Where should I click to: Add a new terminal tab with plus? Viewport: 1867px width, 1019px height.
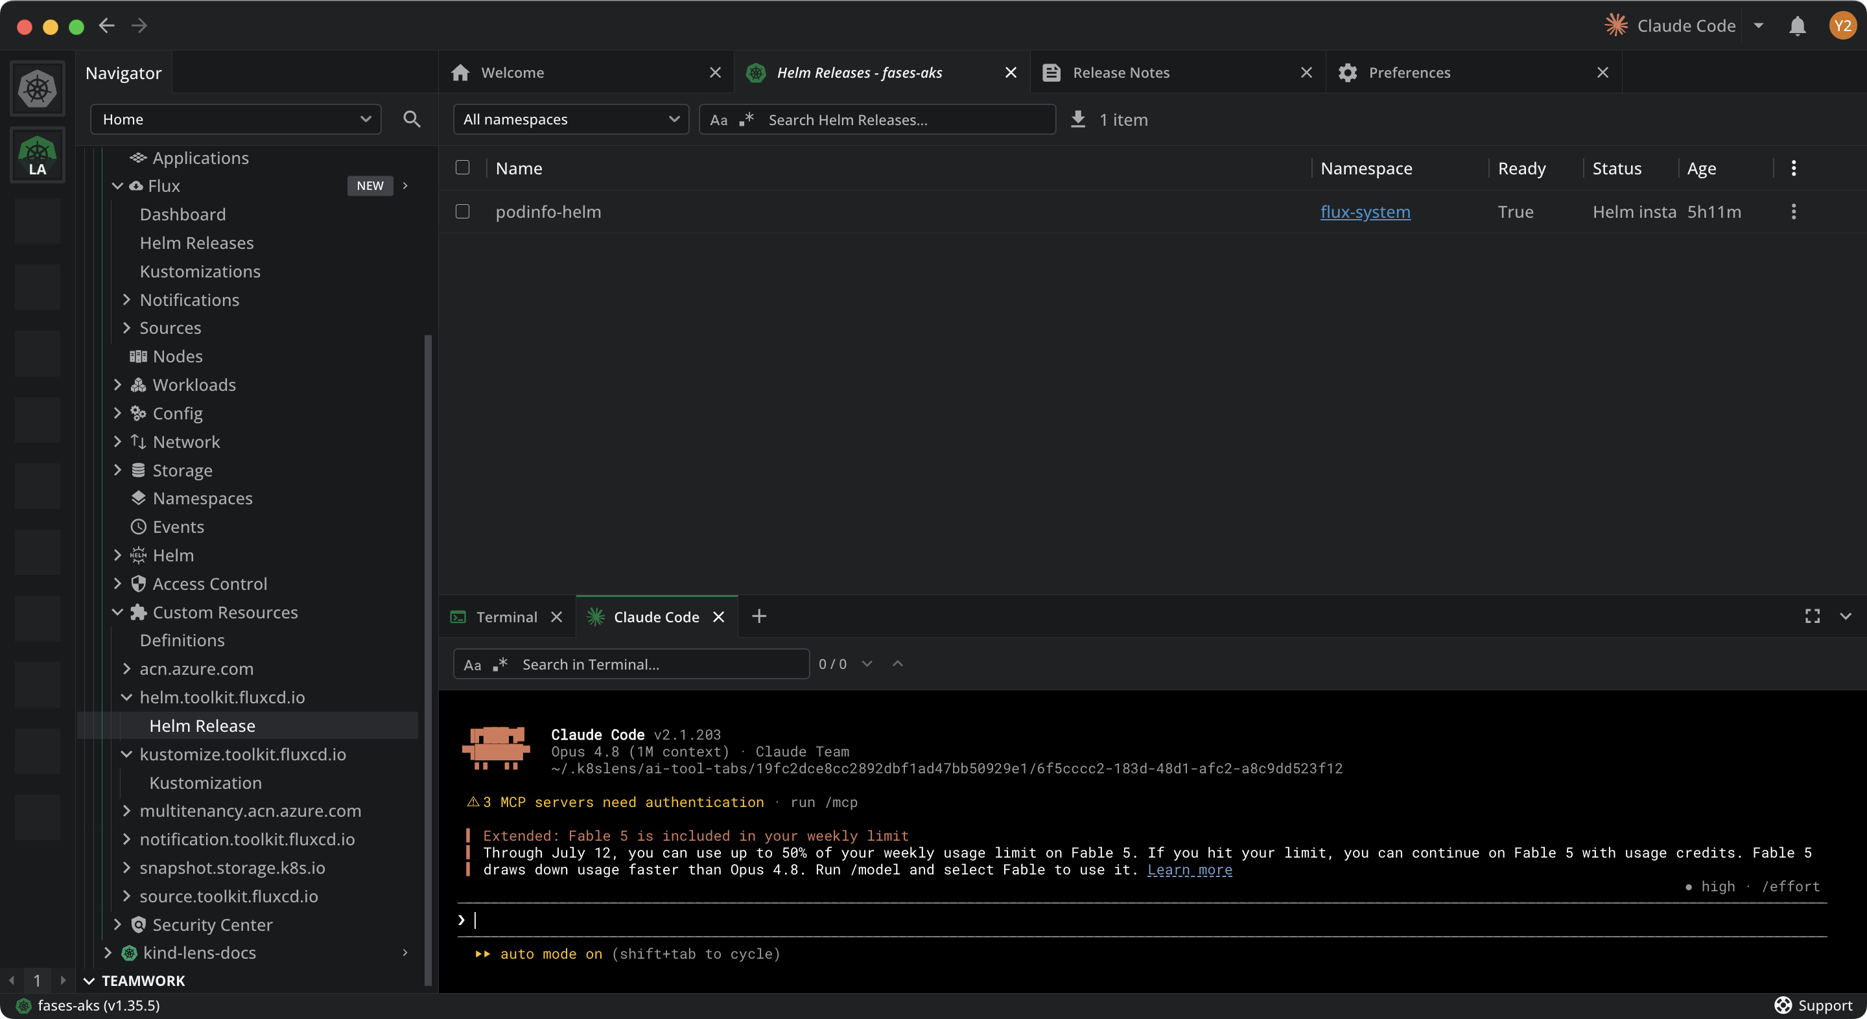click(x=759, y=616)
